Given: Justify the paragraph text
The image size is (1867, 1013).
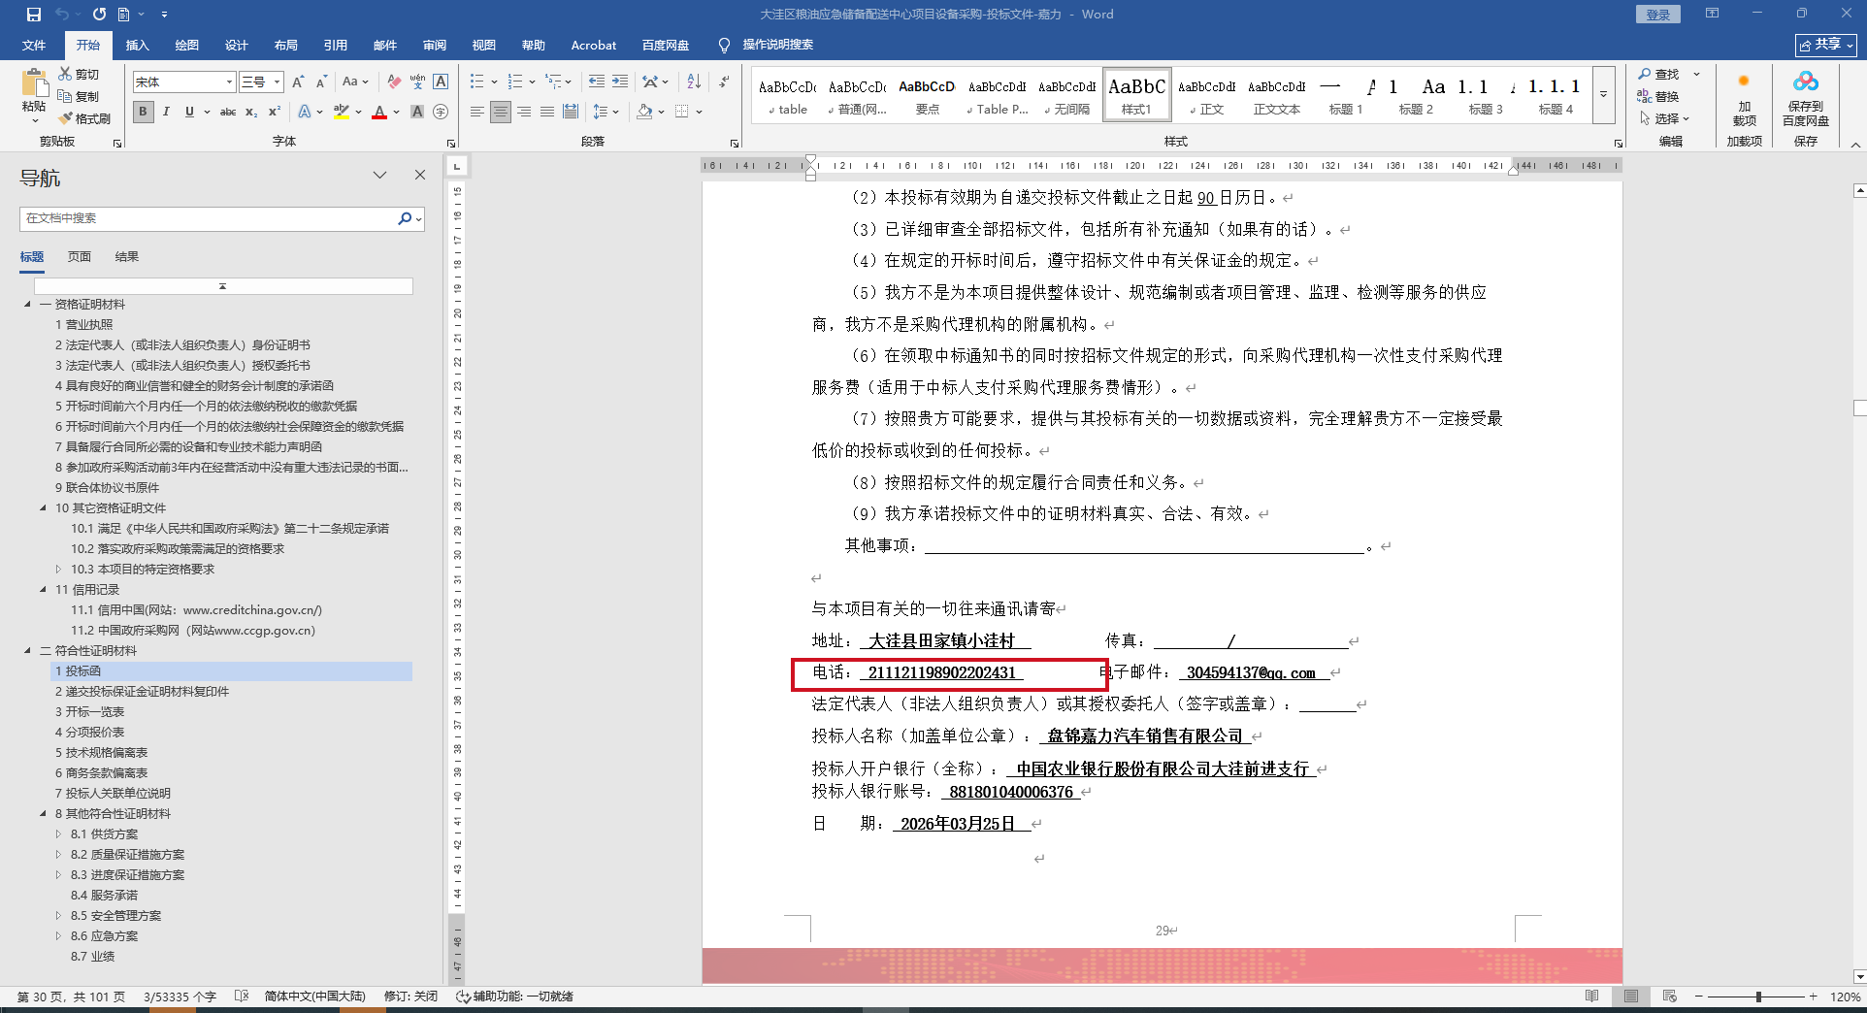Looking at the screenshot, I should coord(547,112).
